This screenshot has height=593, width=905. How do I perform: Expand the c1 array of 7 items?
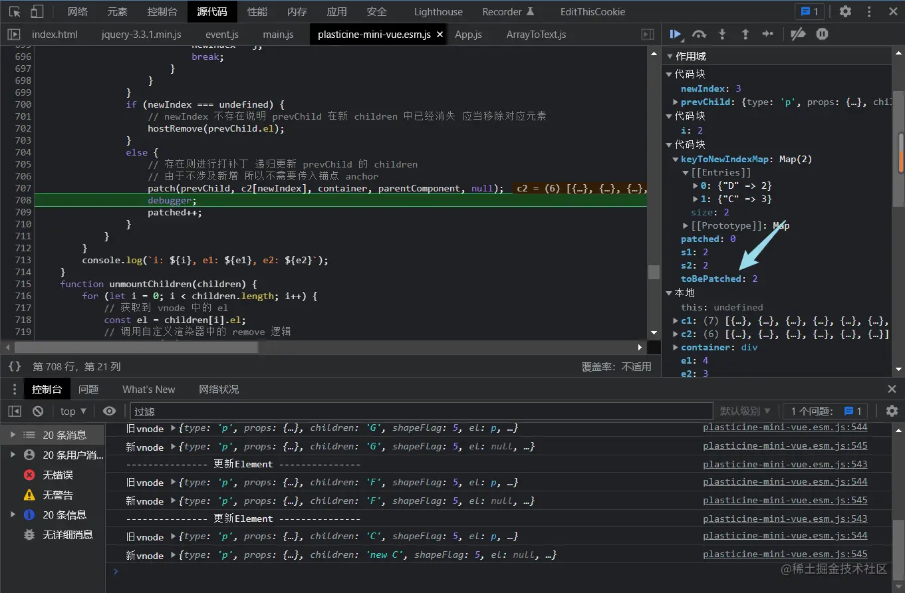click(x=676, y=321)
